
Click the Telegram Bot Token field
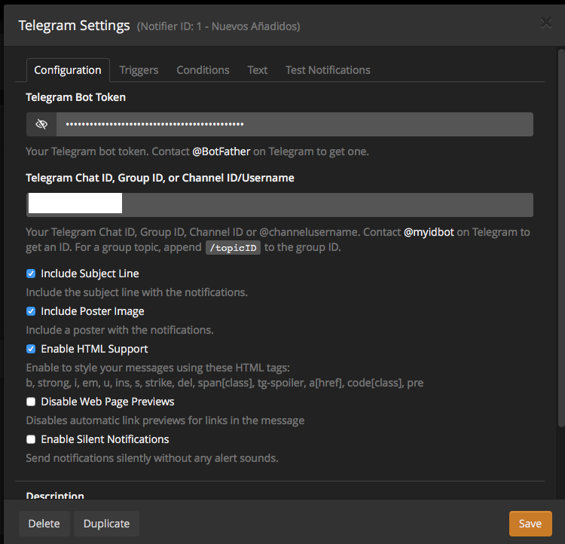(294, 124)
